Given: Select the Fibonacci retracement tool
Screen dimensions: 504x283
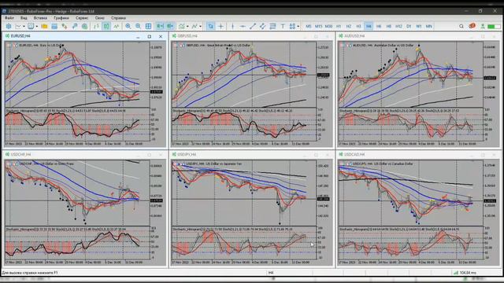Looking at the screenshot, I should (x=272, y=26).
